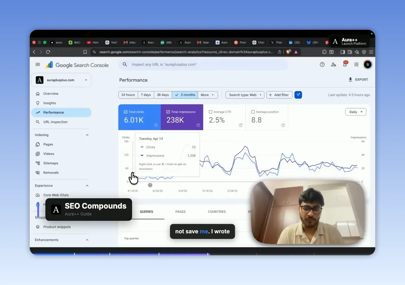405x285 pixels.
Task: Switch to the LinkedIn (25) browser tab
Action: coord(295,42)
